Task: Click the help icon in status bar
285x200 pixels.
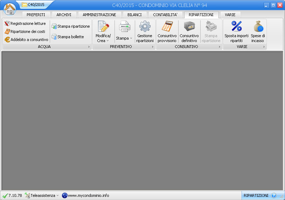Action: pos(274,195)
